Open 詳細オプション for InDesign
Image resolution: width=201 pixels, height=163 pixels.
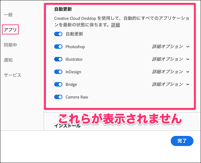tap(171, 72)
